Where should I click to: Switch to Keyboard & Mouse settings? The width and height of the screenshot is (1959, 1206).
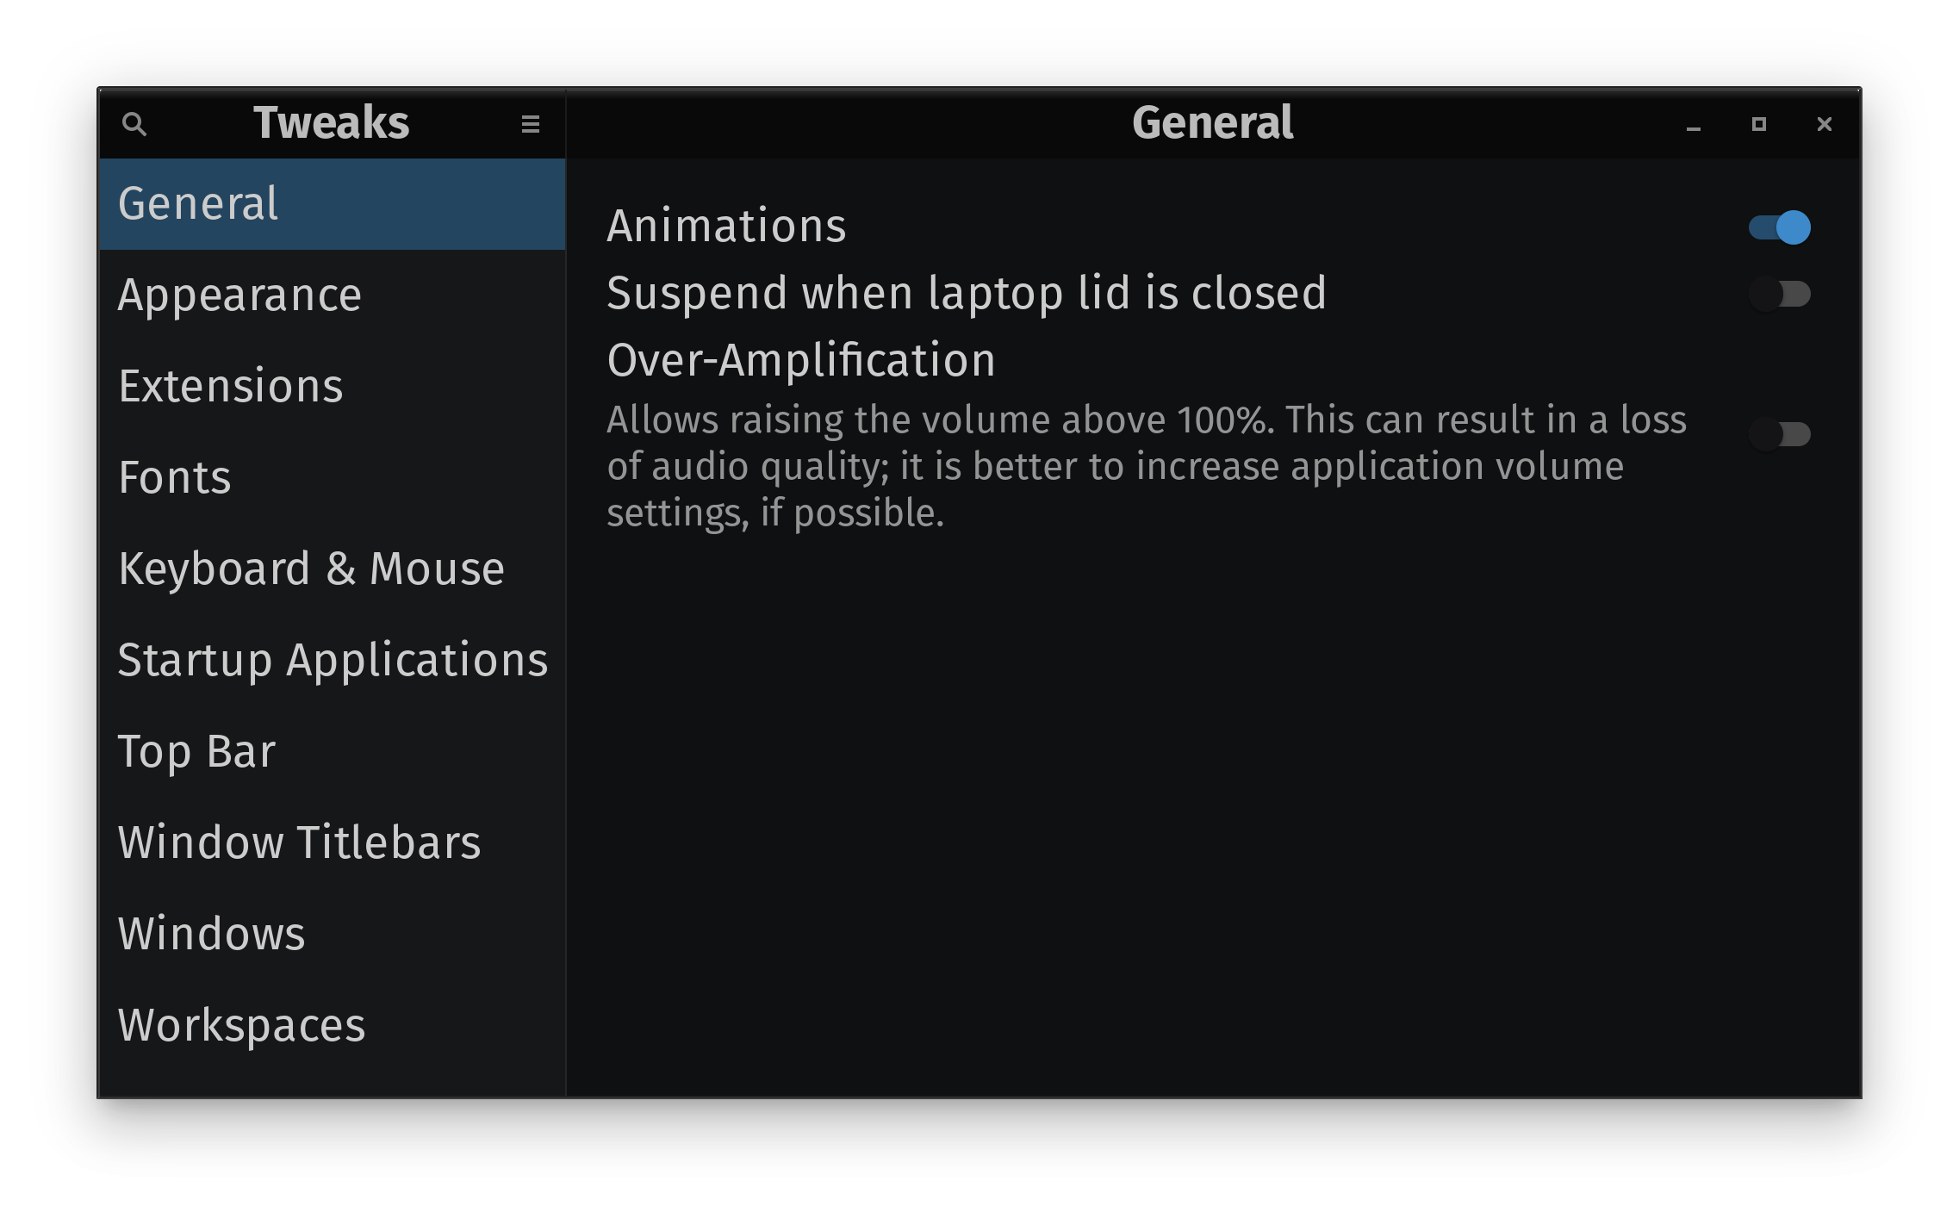click(333, 569)
